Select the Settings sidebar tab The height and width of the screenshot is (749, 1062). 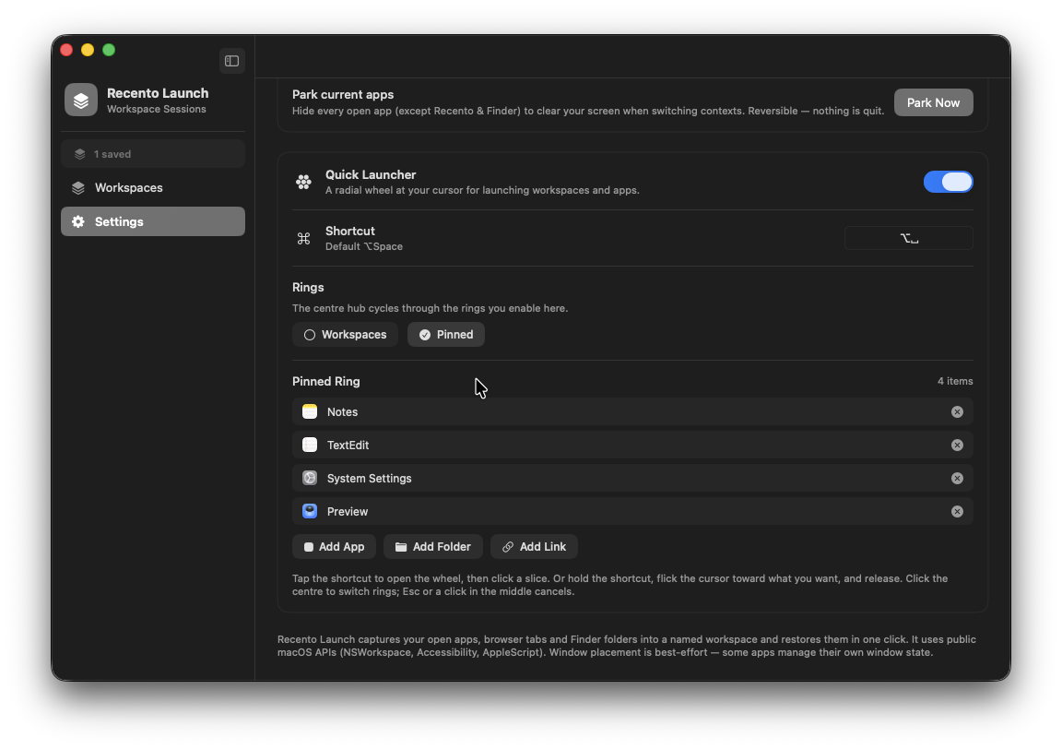click(153, 221)
